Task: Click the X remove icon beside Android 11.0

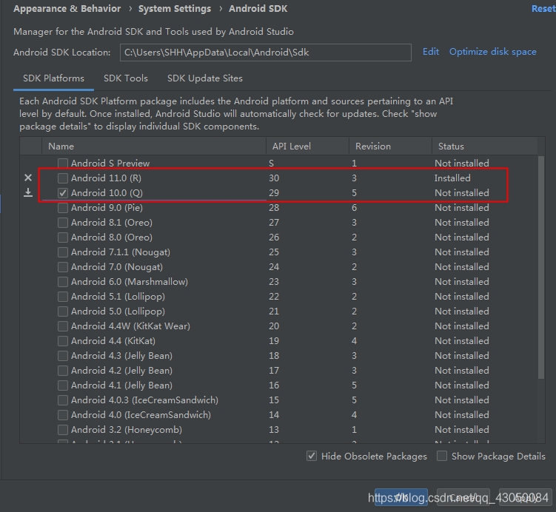Action: coord(28,178)
